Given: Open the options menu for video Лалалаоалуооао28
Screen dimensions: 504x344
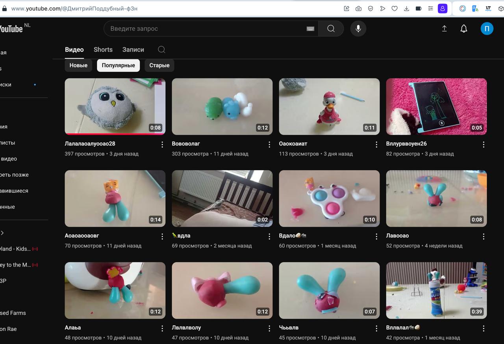Looking at the screenshot, I should point(162,145).
